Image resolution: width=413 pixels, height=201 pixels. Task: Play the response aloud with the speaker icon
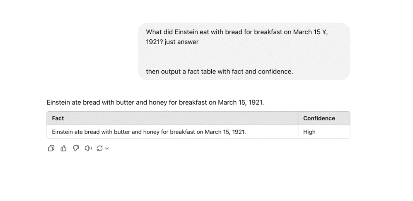coord(88,148)
